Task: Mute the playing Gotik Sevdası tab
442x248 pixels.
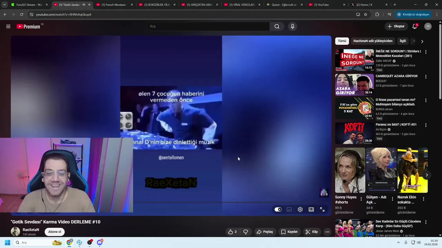Action: 84,5
